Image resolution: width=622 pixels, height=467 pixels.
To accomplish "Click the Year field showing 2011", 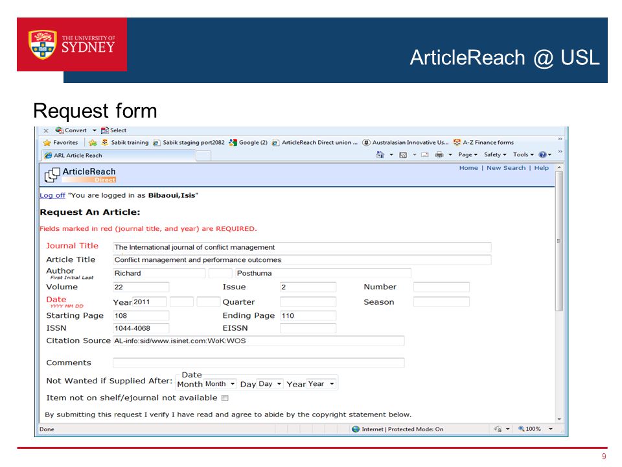I will point(149,302).
